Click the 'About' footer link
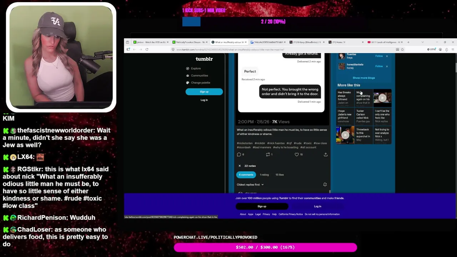Viewport: 457px width, 257px height. pyautogui.click(x=243, y=214)
